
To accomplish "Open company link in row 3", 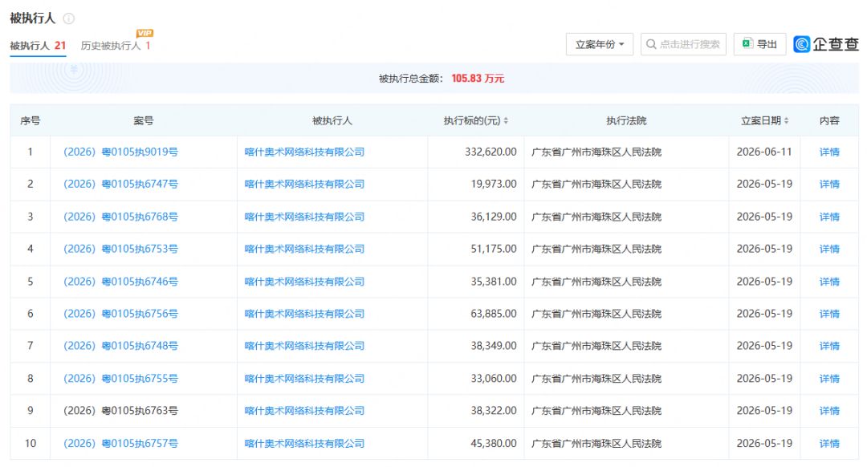I will click(x=305, y=217).
